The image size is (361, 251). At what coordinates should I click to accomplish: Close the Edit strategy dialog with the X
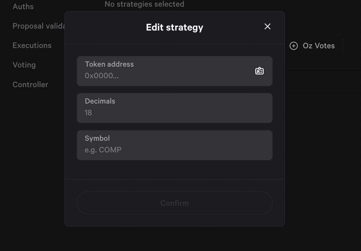coord(267,26)
